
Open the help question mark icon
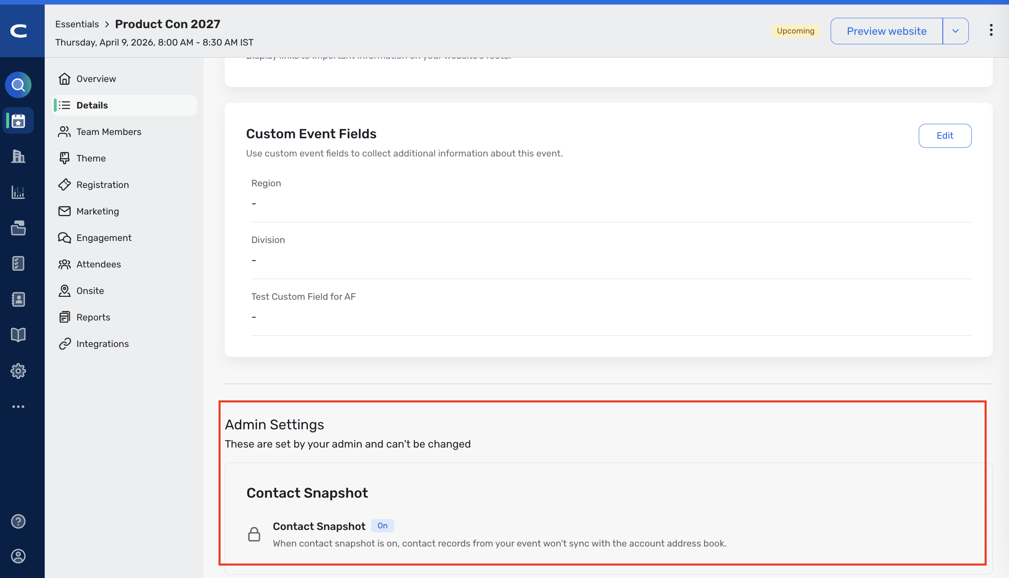(18, 521)
